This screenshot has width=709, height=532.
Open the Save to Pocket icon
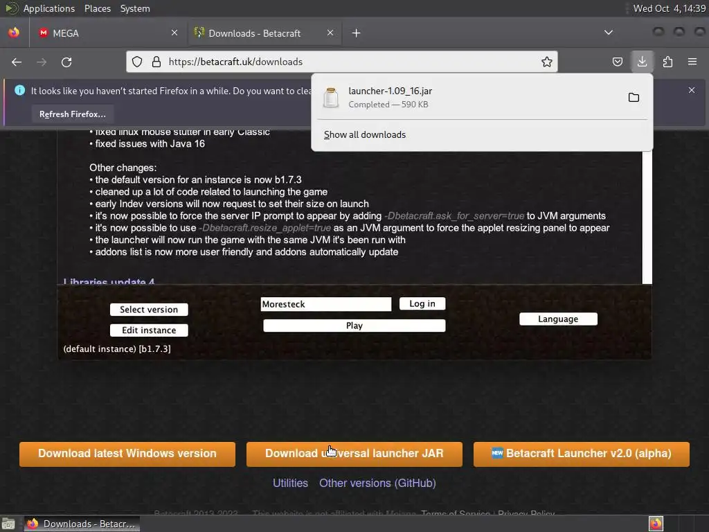point(617,62)
